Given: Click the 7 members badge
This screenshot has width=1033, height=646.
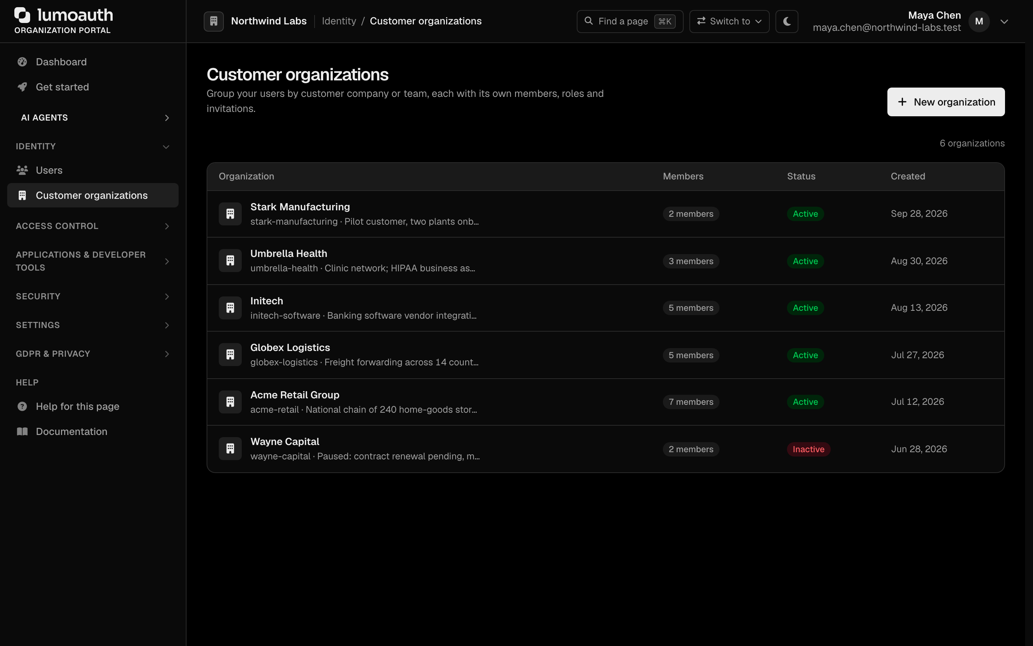Looking at the screenshot, I should [691, 402].
